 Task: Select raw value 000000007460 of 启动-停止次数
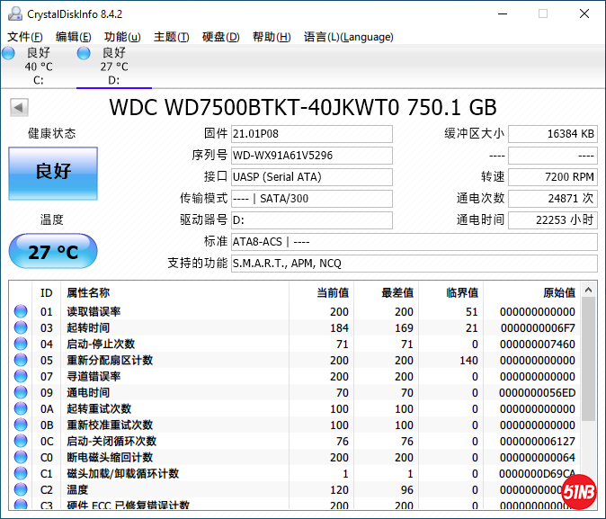pos(537,345)
